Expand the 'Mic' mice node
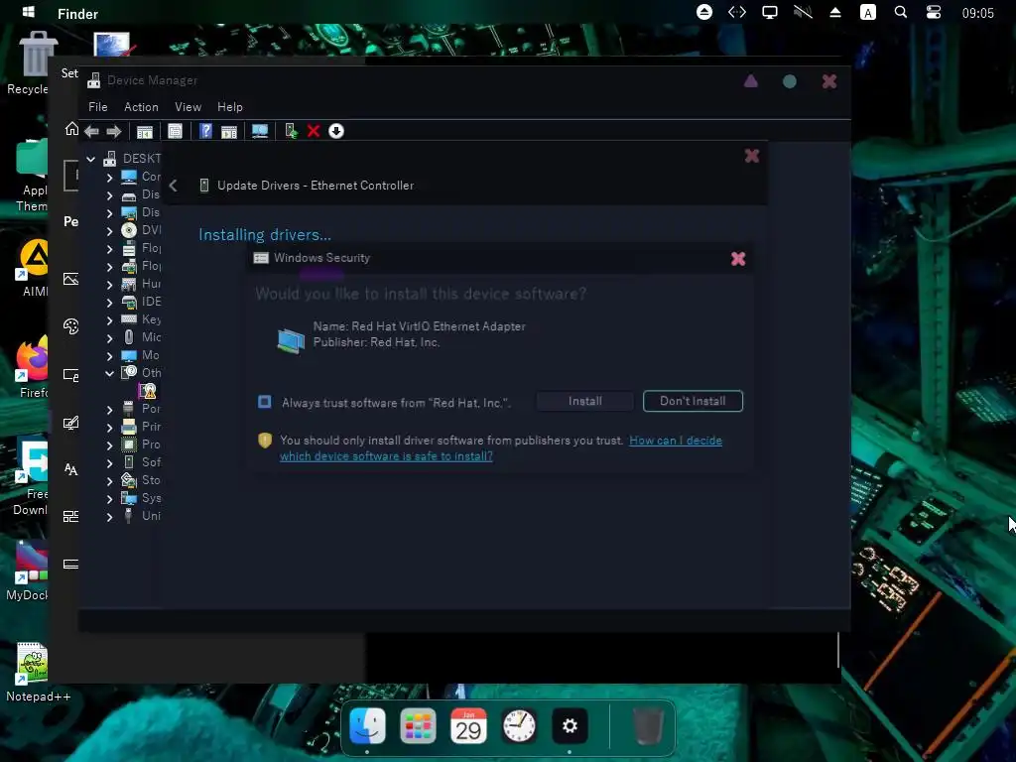The width and height of the screenshot is (1016, 762). [109, 338]
